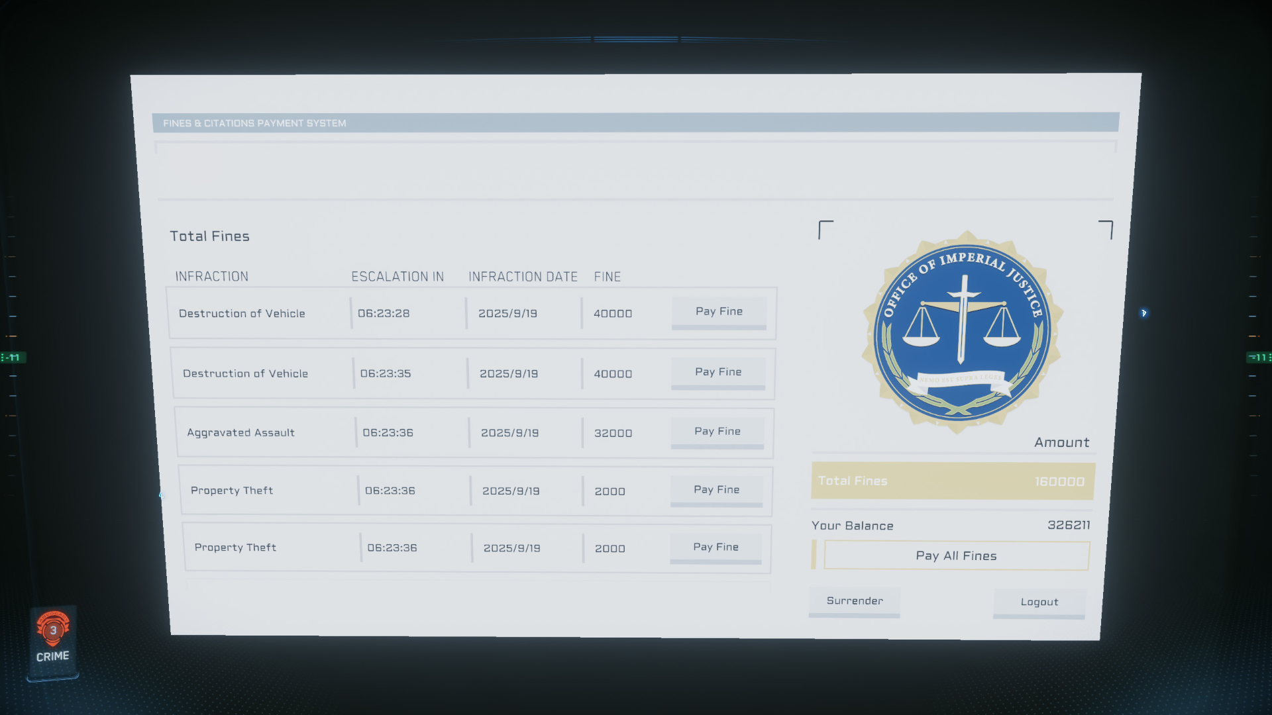Pay the first Property Theft fine
The height and width of the screenshot is (715, 1272).
[x=717, y=490]
